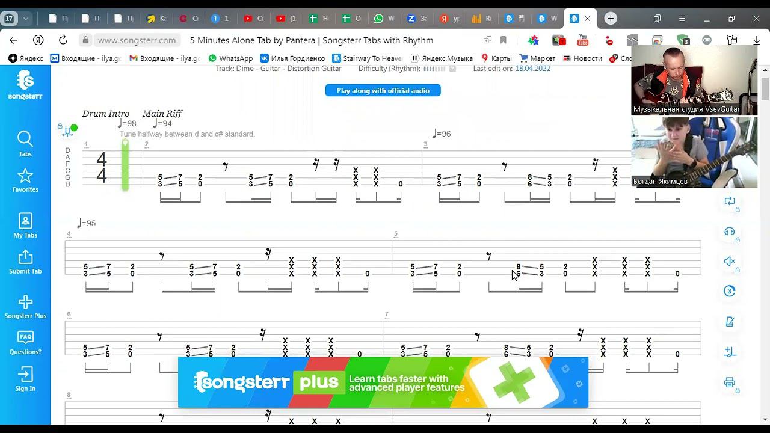Expand the tab group dropdown arrow

pos(26,19)
